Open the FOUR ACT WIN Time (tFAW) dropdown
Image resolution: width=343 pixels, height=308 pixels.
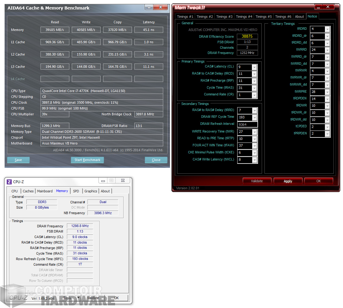pos(254,146)
